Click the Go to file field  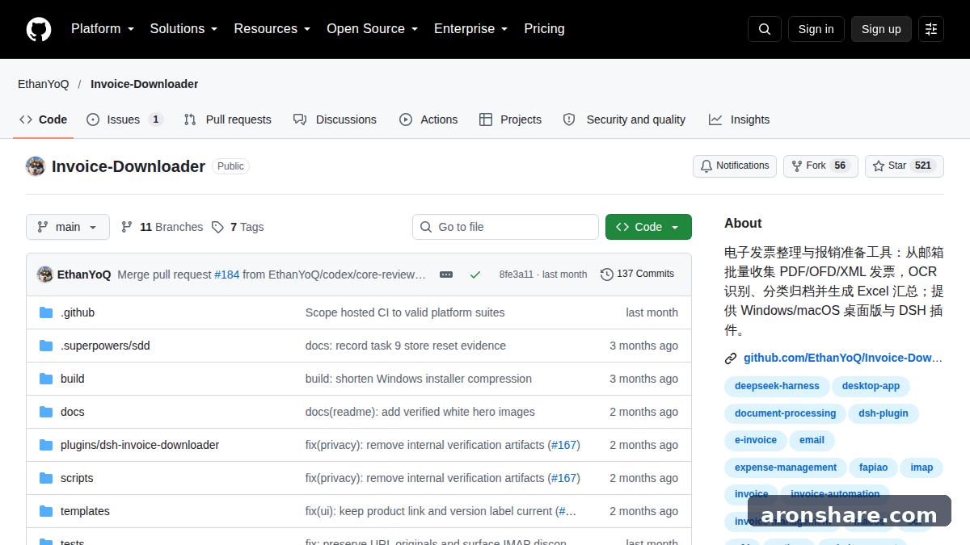[505, 227]
